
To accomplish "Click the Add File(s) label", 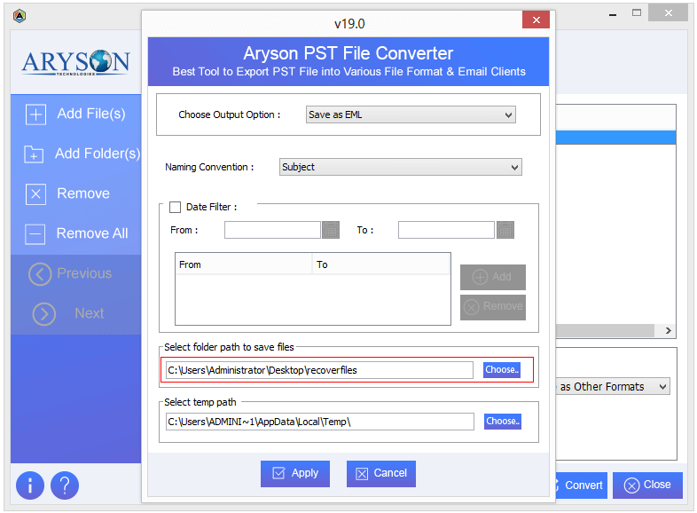I will pos(91,114).
